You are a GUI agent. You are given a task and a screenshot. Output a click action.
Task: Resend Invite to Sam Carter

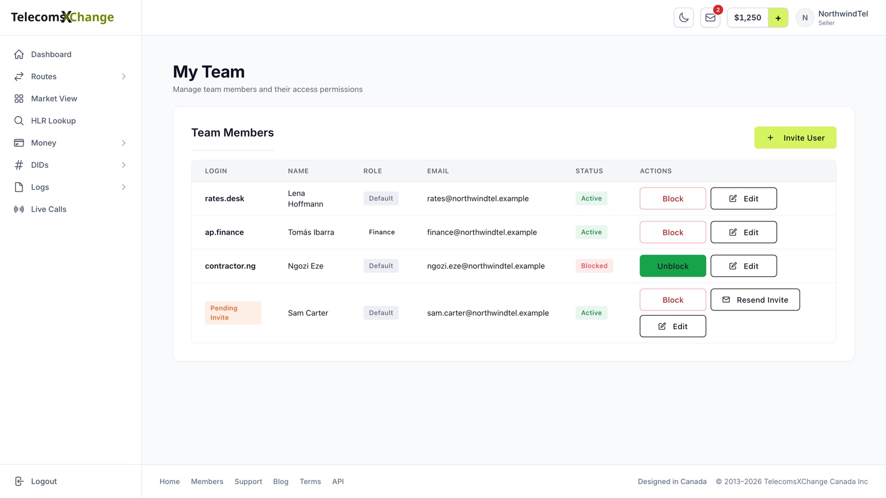(x=755, y=300)
